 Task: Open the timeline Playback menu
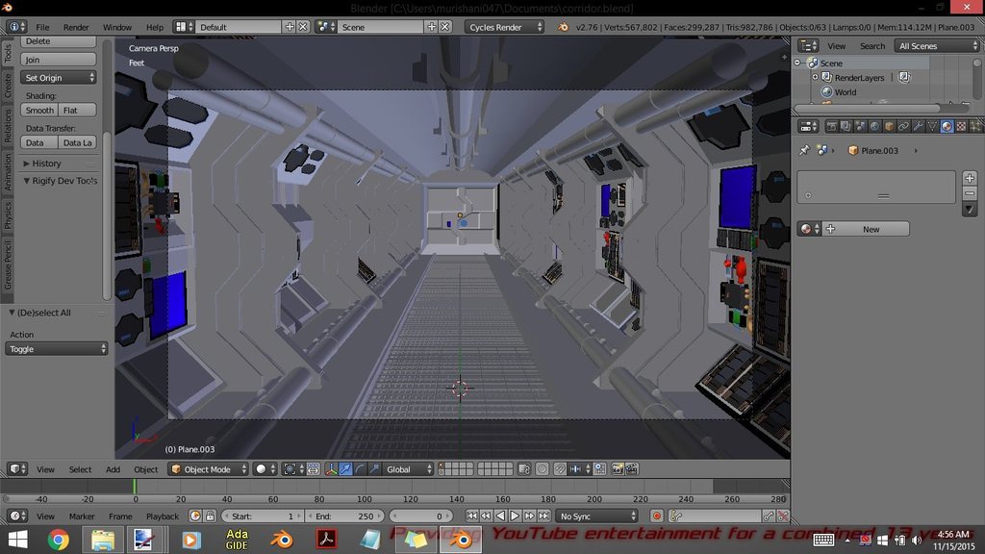[162, 516]
